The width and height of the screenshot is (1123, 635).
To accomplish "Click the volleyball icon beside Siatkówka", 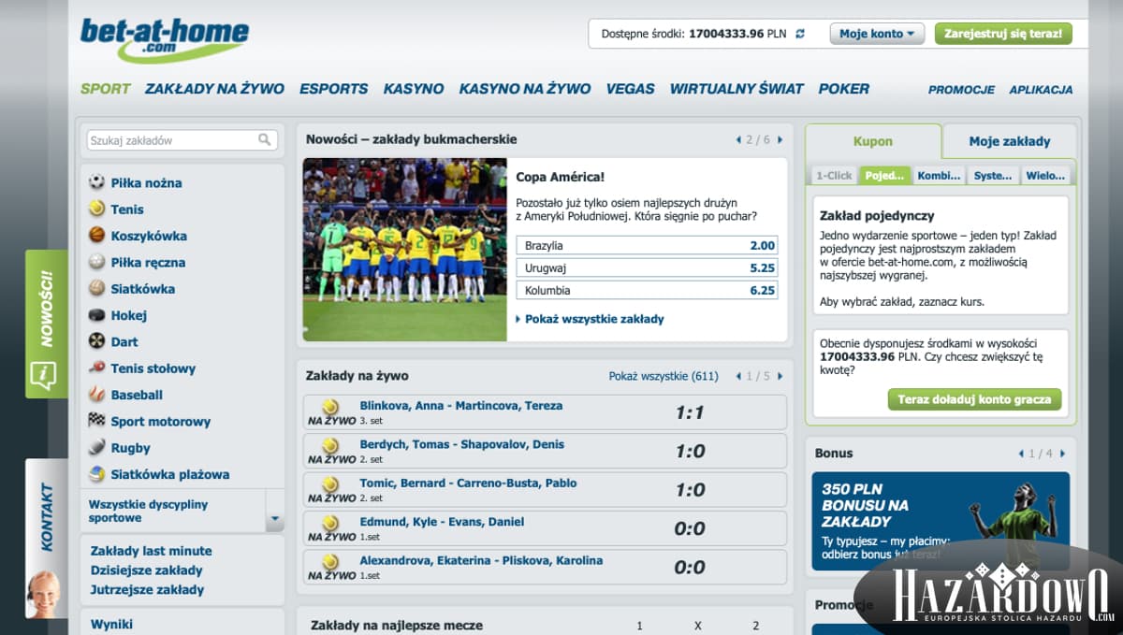I will pos(96,288).
